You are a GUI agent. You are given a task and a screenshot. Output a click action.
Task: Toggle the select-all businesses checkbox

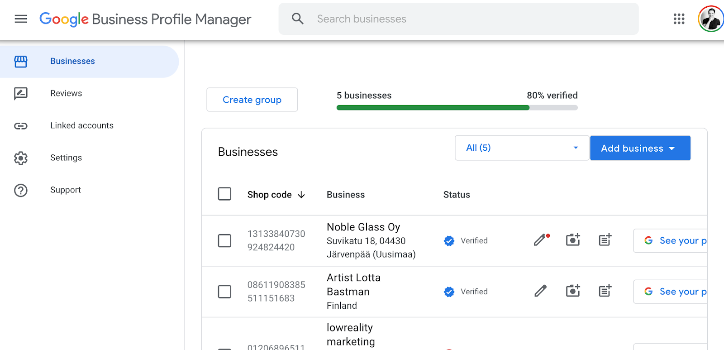[x=224, y=194]
